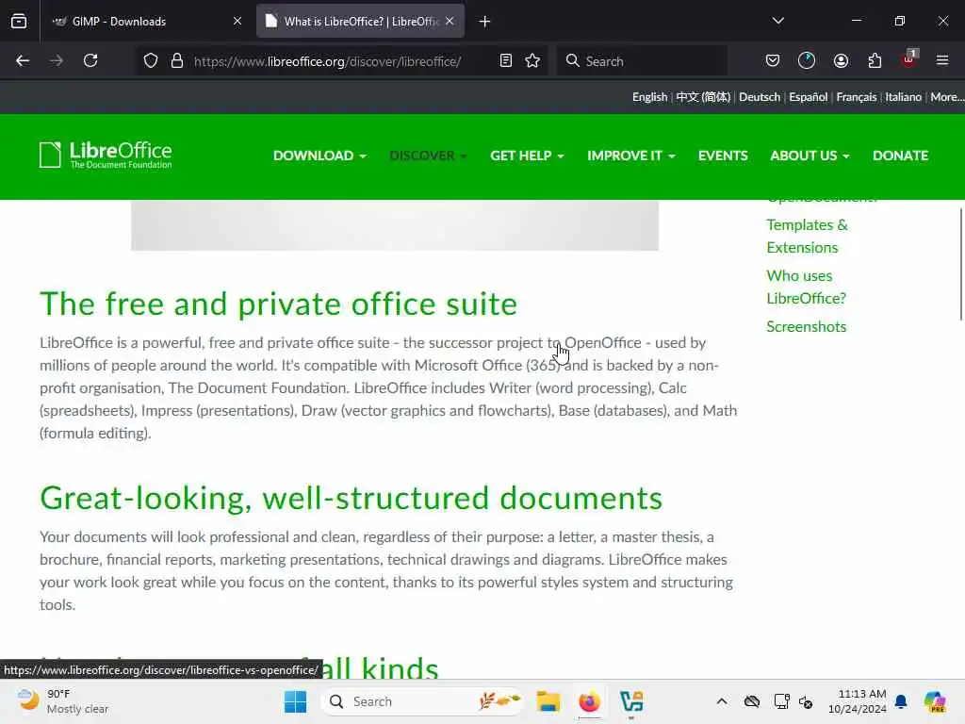Click the Firefox taskbar icon
The height and width of the screenshot is (724, 965).
point(589,701)
